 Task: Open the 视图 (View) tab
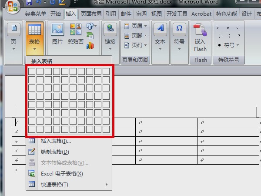click(x=156, y=14)
